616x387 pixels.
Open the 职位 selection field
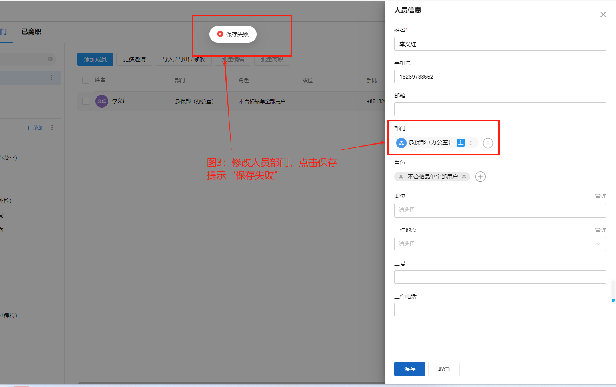500,210
